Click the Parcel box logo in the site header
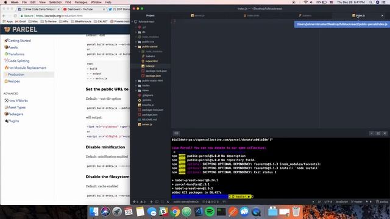Viewport: 390px width, 219px height. (x=7, y=30)
